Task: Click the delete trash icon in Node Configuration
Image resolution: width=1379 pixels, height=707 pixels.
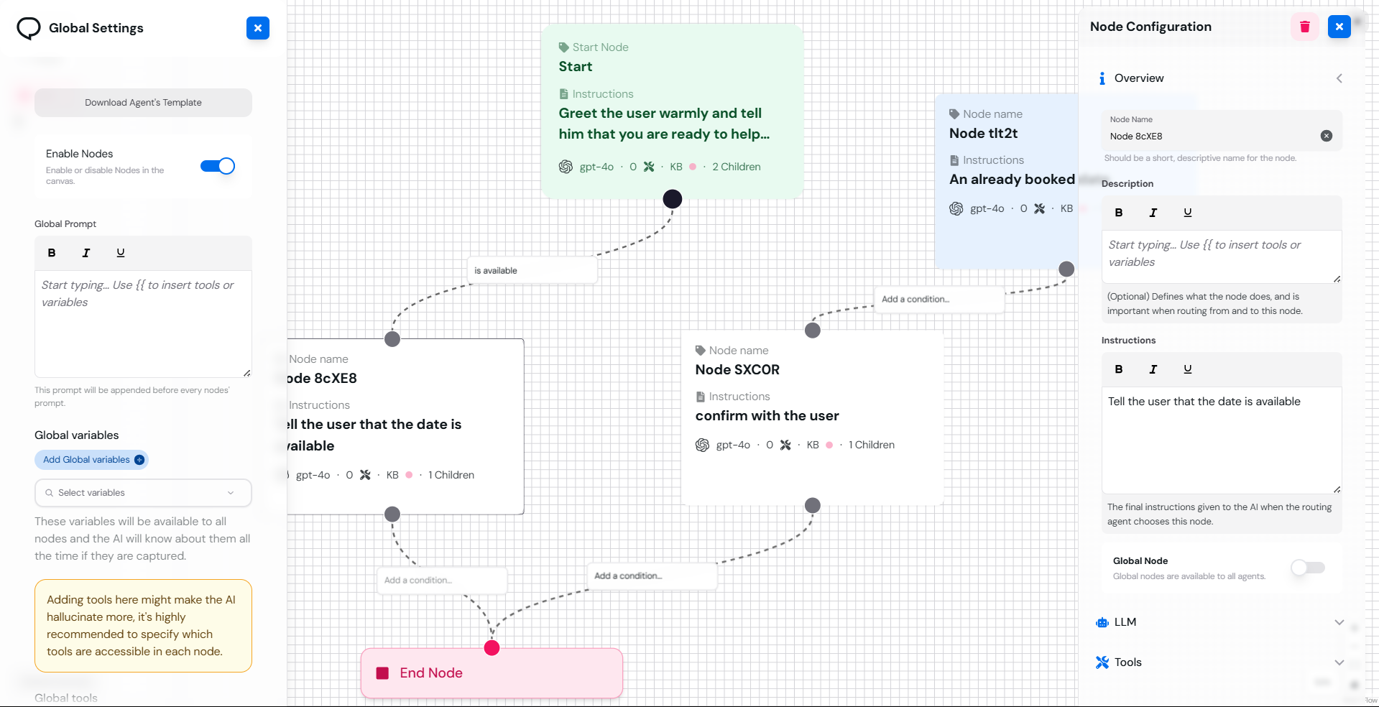Action: pos(1304,27)
